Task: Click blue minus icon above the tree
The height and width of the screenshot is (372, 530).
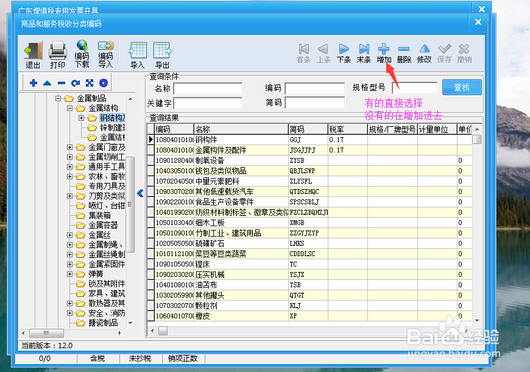Action: click(62, 83)
